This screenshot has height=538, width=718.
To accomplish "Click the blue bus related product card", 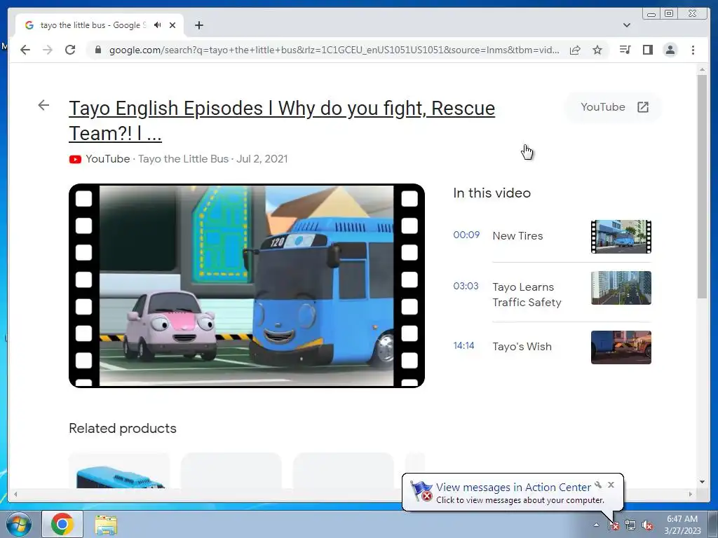I will point(119,470).
